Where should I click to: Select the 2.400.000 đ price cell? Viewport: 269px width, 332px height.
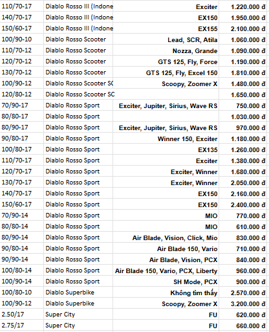[242, 205]
